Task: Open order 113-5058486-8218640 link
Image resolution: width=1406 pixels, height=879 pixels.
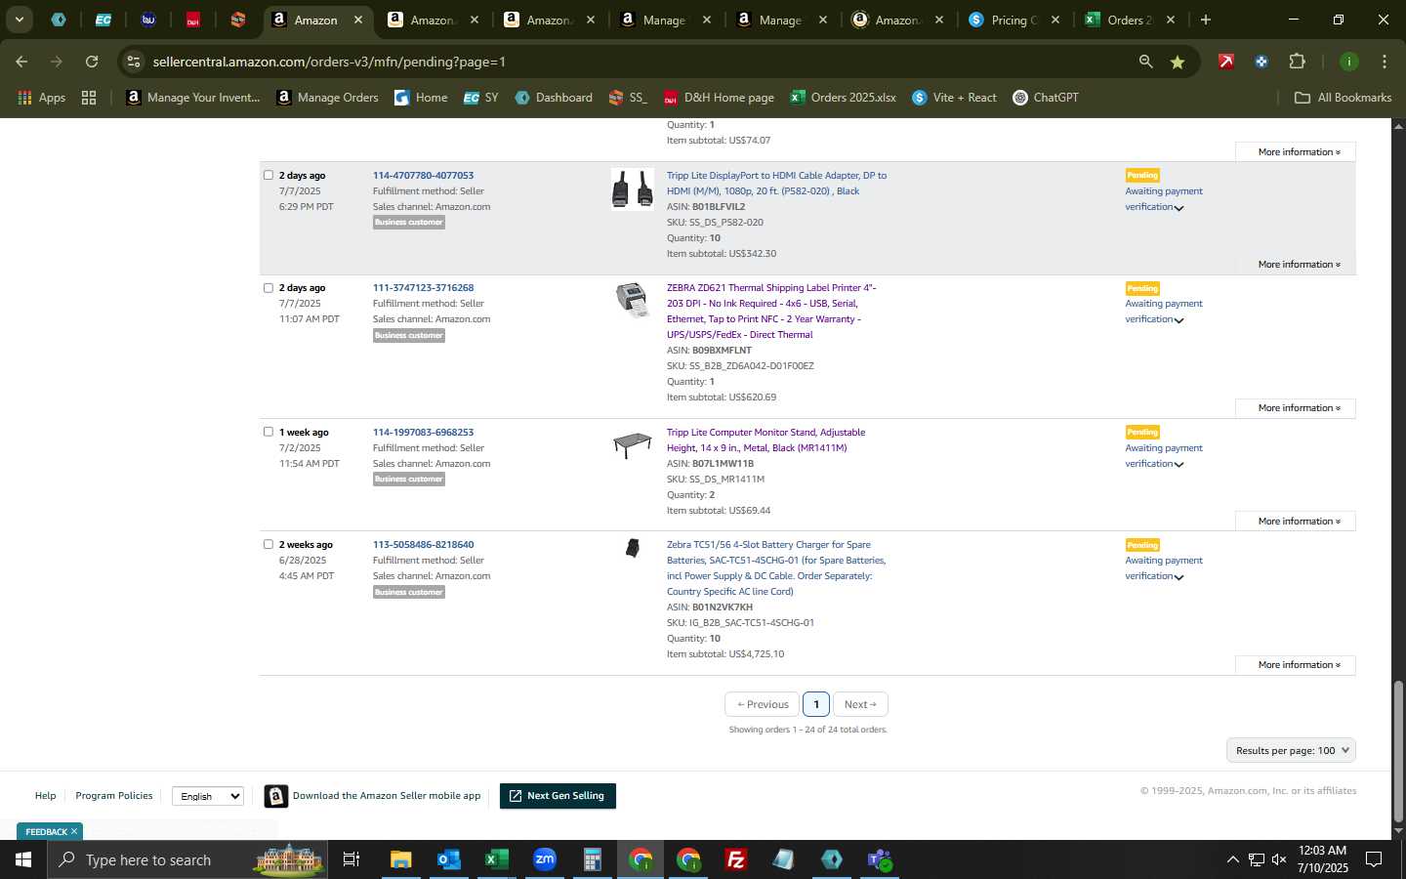Action: pyautogui.click(x=423, y=545)
